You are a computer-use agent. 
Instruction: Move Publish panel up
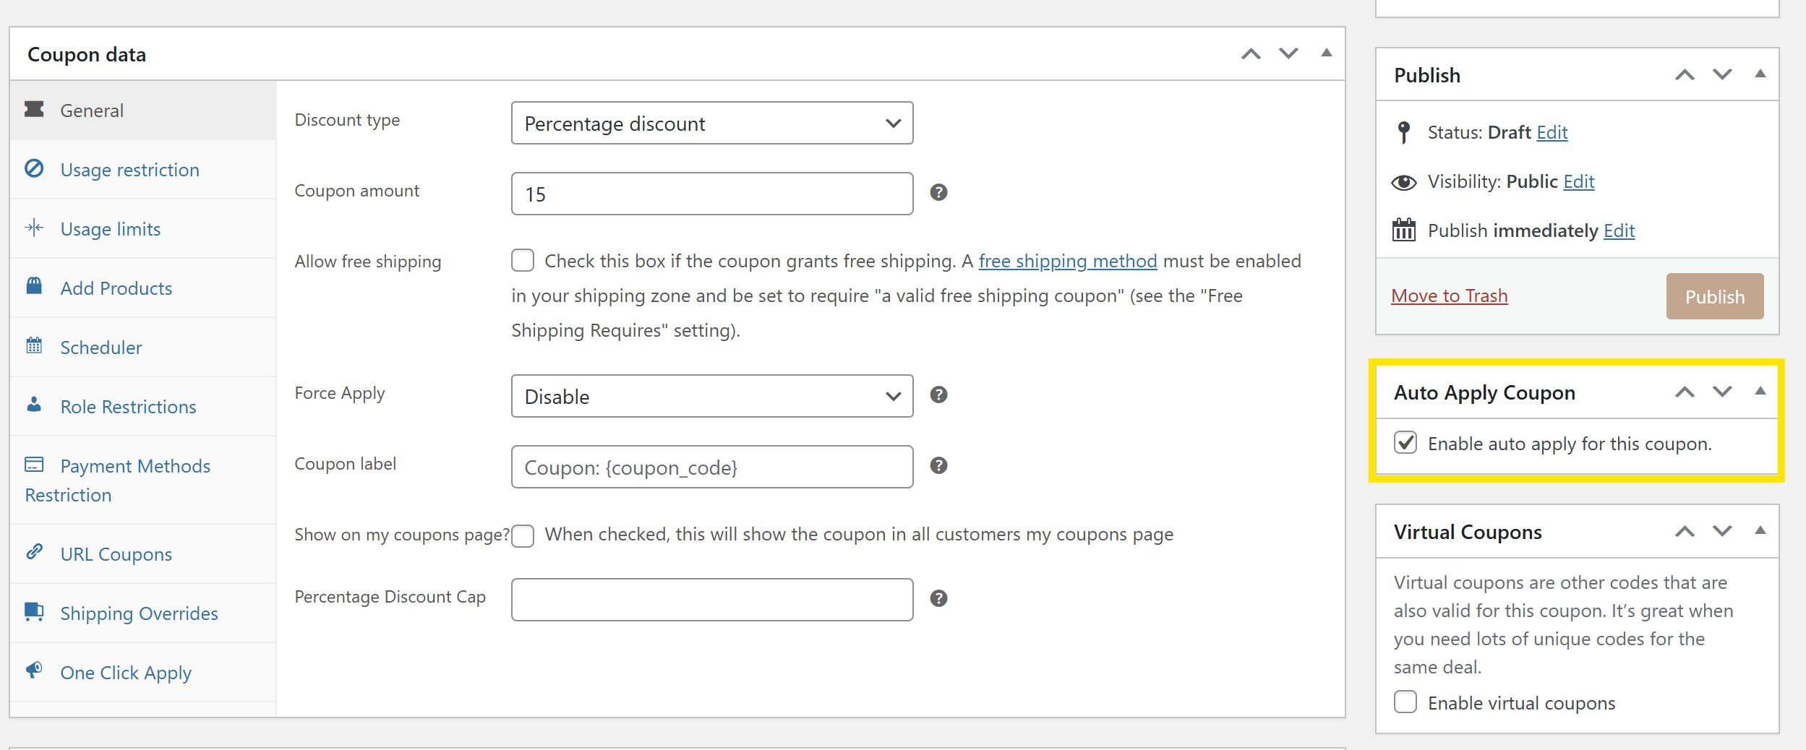1685,74
